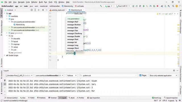Open the Build menu
The height and width of the screenshot is (102, 182).
point(41,2)
